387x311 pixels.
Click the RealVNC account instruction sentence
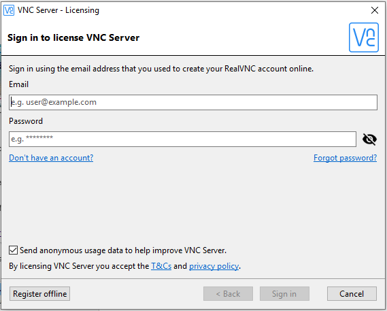(x=161, y=69)
